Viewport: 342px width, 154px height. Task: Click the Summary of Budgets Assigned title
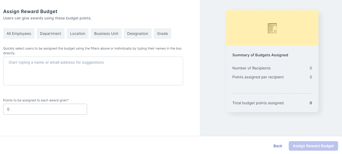tap(260, 55)
